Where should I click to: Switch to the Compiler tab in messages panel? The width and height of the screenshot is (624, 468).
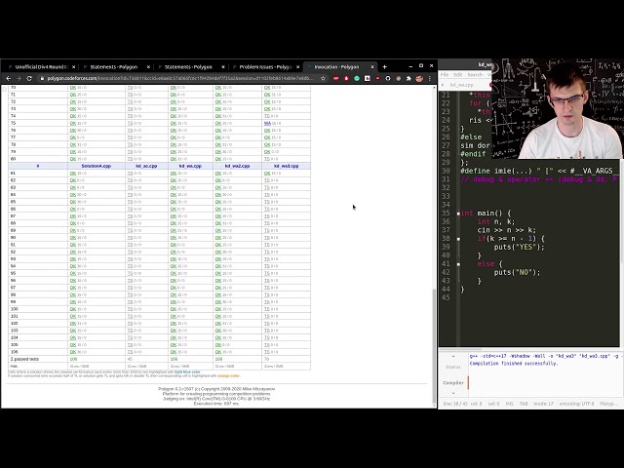453,383
